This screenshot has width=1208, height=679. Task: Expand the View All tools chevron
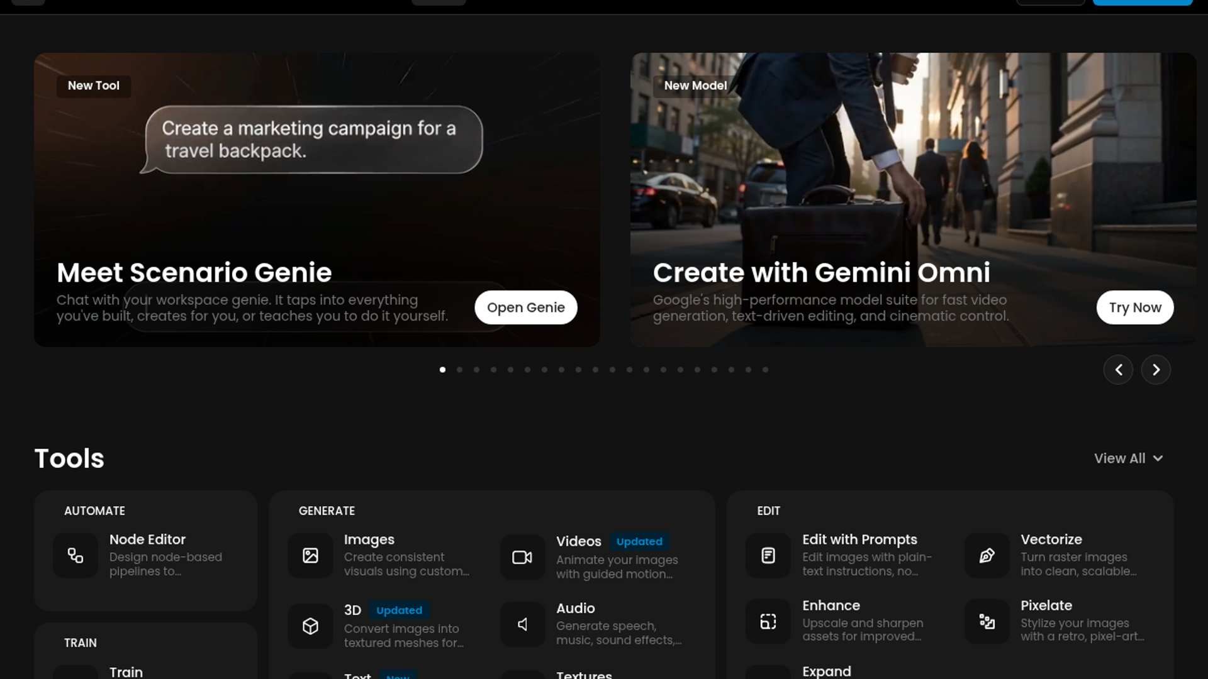[x=1158, y=458]
